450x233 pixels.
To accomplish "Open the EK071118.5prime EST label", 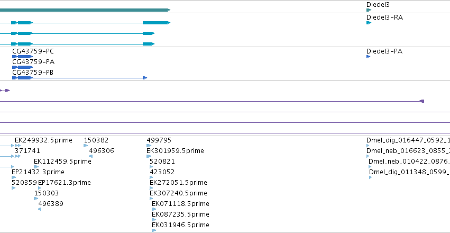I will click(180, 204).
